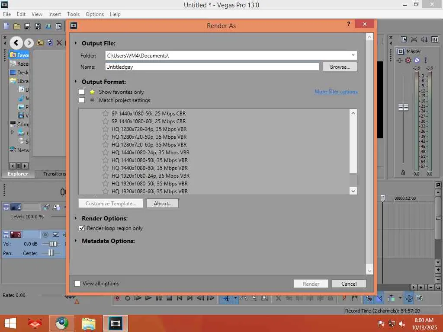Click the Dim output speaker icon in mixer

(x=424, y=39)
